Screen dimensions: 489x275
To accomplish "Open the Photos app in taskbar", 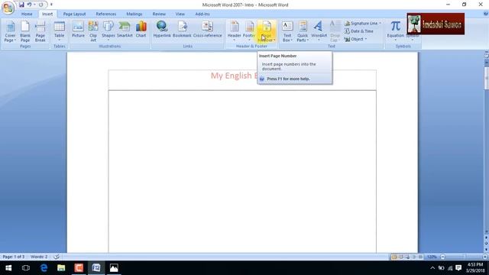I will 114,268.
